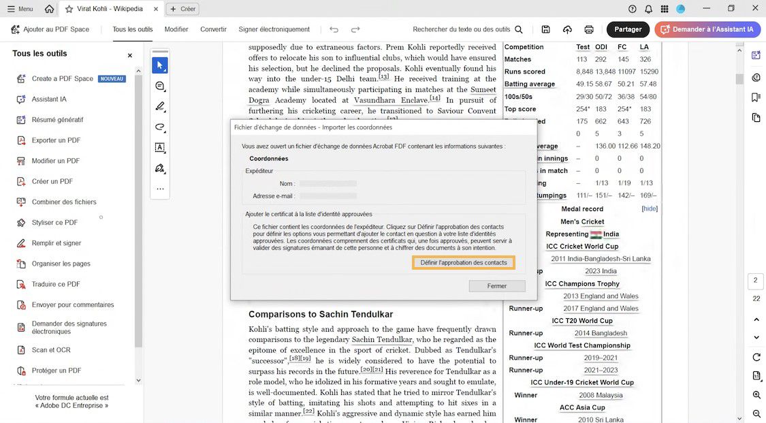Open Signer électroniquement tab

pyautogui.click(x=274, y=29)
